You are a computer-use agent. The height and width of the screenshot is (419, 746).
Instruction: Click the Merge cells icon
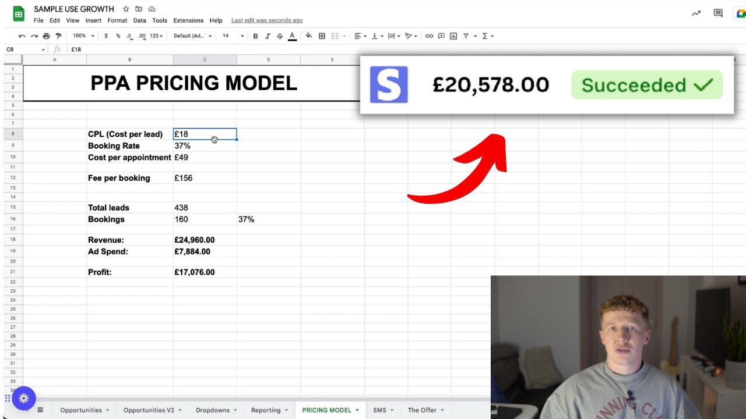click(x=335, y=36)
